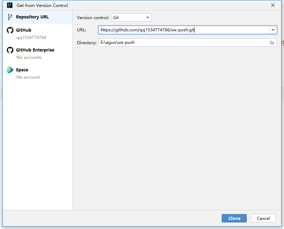Click the GitHub octocat icon
Viewport: 284px width, 229px height.
pyautogui.click(x=10, y=30)
